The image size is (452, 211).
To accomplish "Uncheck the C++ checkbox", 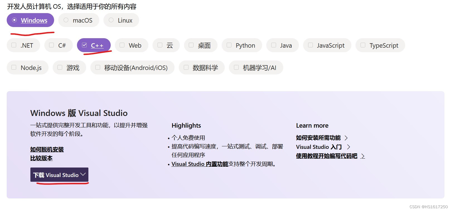I will click(84, 45).
